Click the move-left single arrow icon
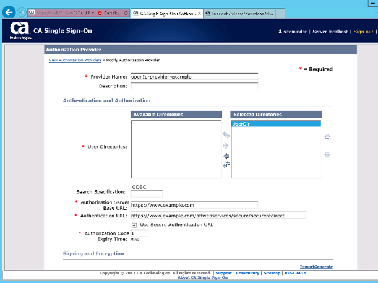The height and width of the screenshot is (283, 378). click(226, 156)
